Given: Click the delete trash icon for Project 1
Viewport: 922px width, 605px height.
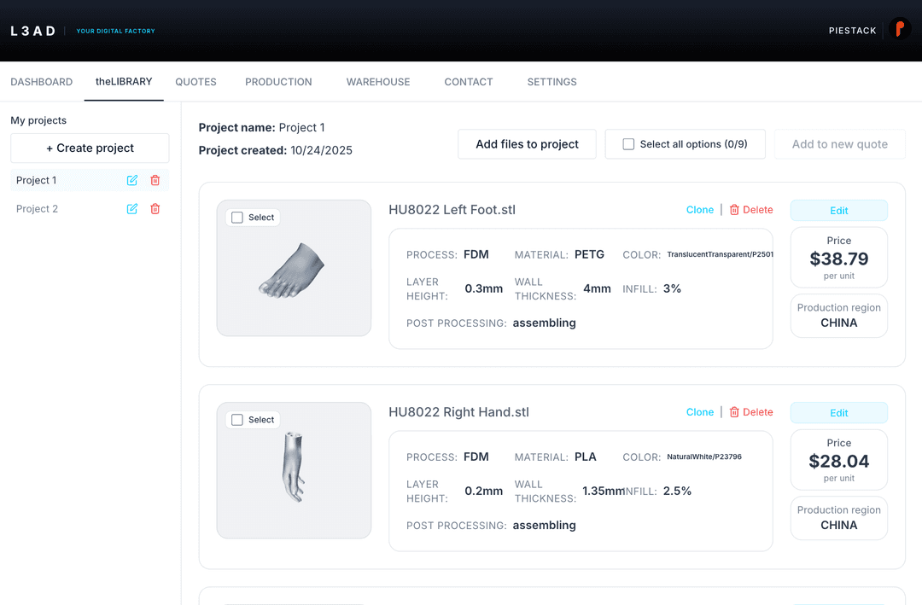Looking at the screenshot, I should [x=155, y=180].
